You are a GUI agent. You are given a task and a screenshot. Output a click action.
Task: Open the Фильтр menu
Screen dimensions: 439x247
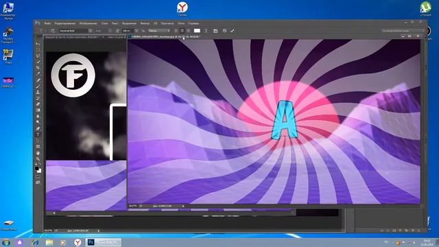coord(145,23)
